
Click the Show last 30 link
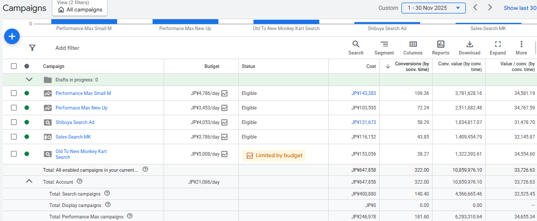pyautogui.click(x=520, y=8)
